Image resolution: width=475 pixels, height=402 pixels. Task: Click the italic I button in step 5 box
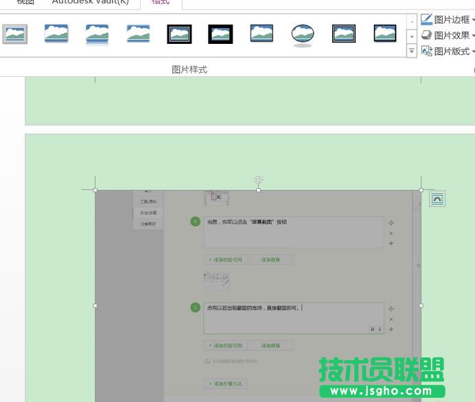click(x=380, y=329)
